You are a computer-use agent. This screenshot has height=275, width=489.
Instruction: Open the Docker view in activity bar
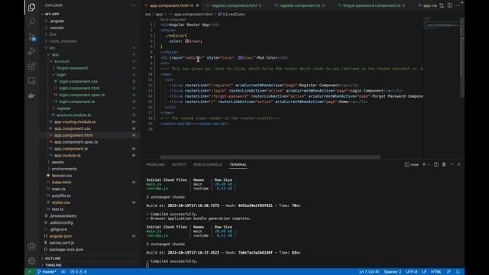(x=31, y=95)
